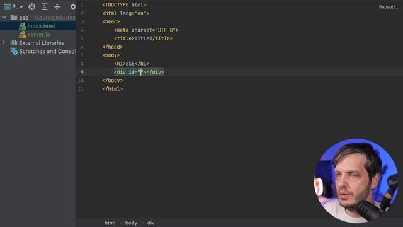Click the meta charset="UTF-8" line
Viewport: 403px width, 227px height.
tap(146, 30)
